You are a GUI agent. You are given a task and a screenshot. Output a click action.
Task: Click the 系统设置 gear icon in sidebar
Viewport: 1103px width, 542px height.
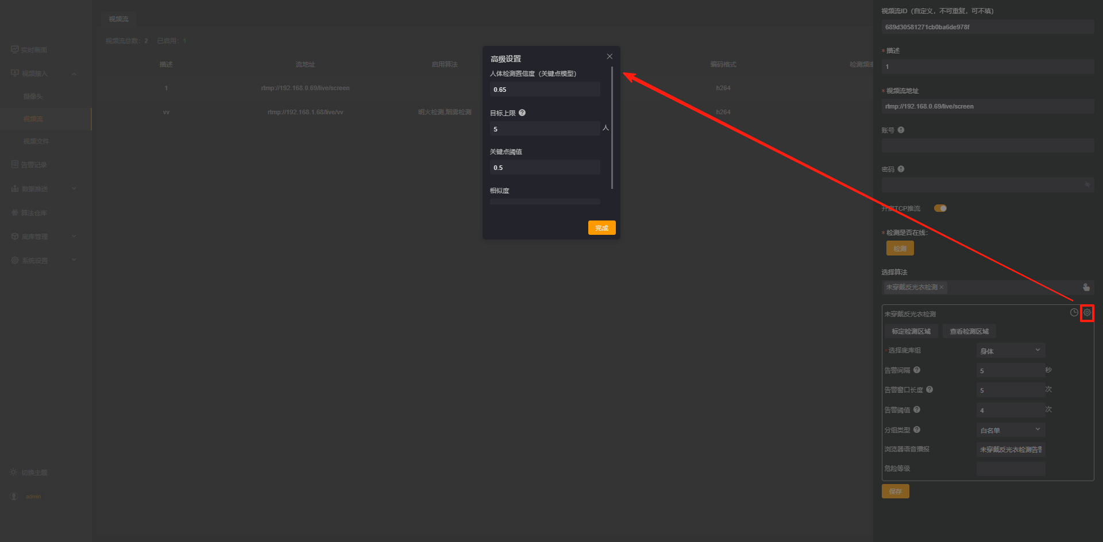(x=15, y=260)
